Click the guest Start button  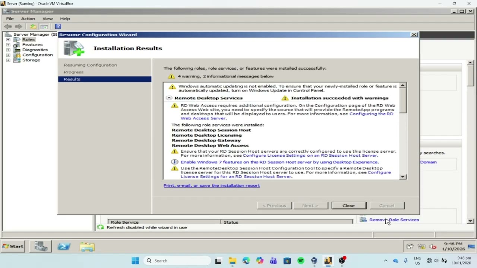(13, 246)
